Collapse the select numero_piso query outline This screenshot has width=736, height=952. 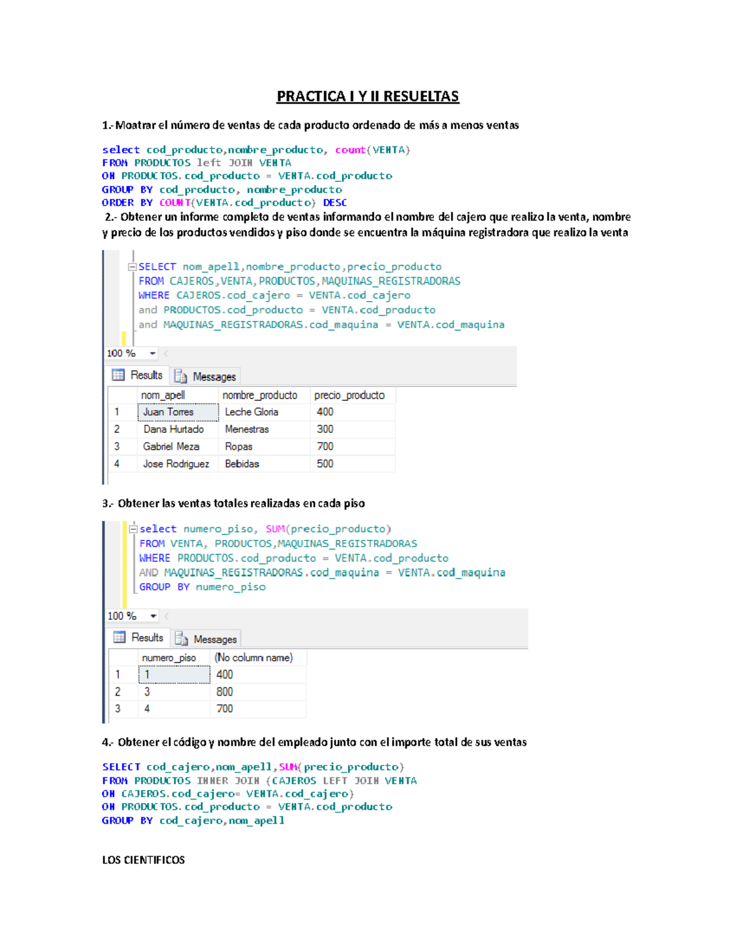click(132, 528)
